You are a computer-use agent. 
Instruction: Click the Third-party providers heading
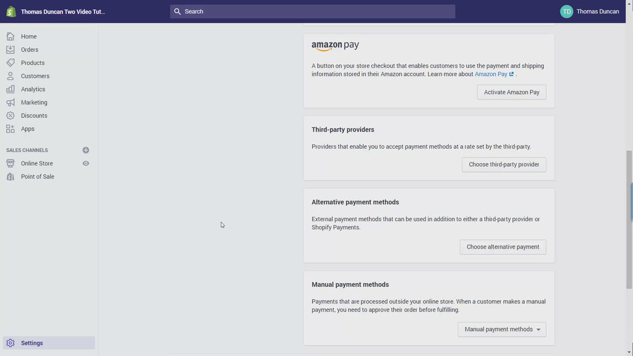(x=342, y=130)
